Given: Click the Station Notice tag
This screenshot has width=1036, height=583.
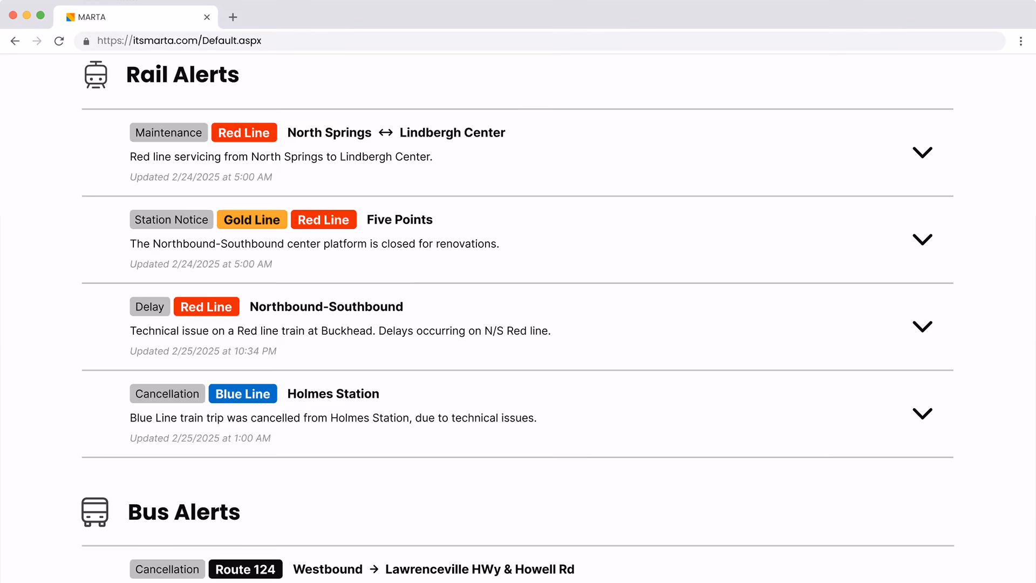Looking at the screenshot, I should click(x=172, y=220).
